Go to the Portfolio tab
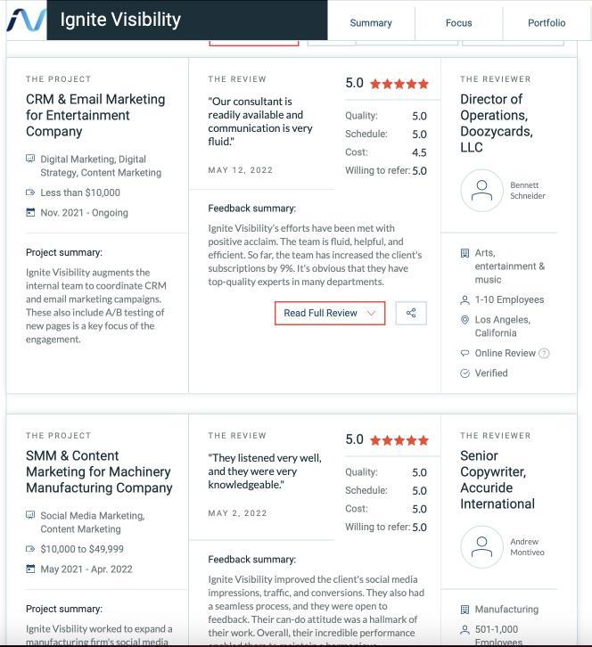The height and width of the screenshot is (647, 592). (x=547, y=23)
